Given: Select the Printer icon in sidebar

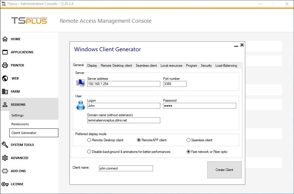Looking at the screenshot, I should point(5,65).
